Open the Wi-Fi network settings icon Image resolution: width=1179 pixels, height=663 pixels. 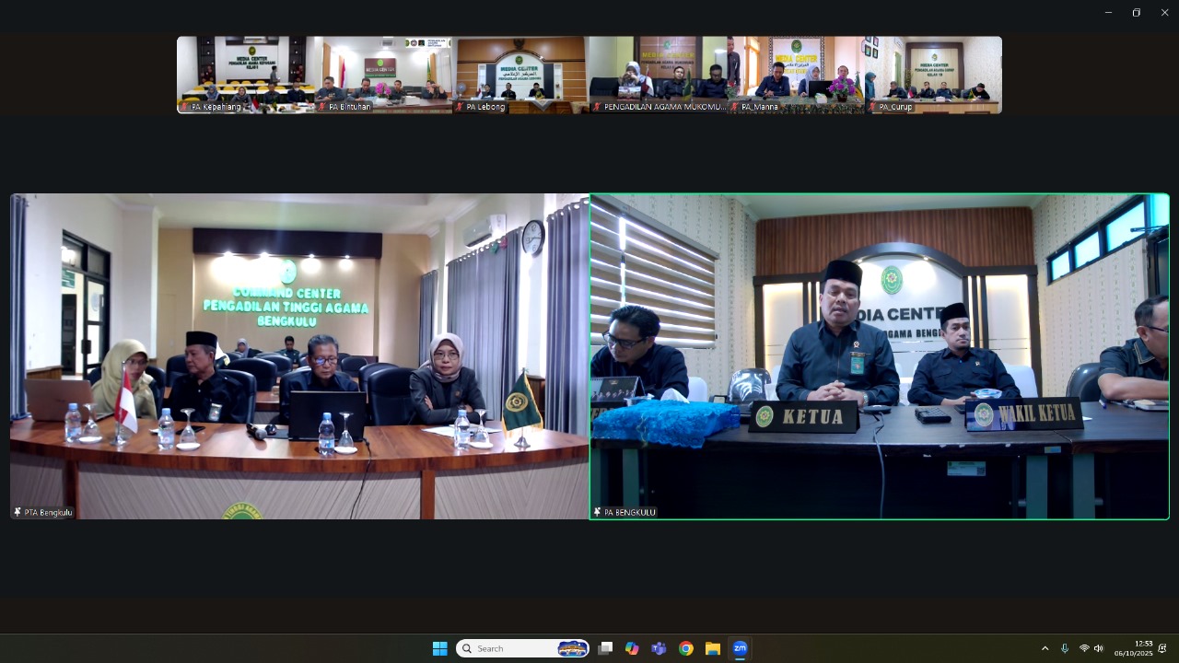tap(1084, 648)
